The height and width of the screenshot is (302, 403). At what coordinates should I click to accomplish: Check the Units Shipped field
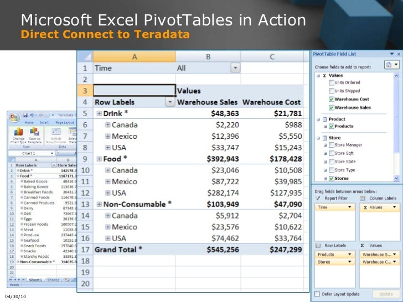click(332, 91)
